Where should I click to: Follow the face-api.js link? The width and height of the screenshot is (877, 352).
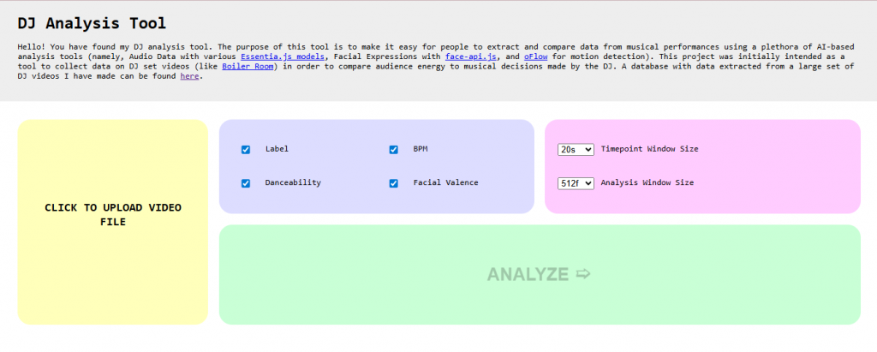(468, 56)
